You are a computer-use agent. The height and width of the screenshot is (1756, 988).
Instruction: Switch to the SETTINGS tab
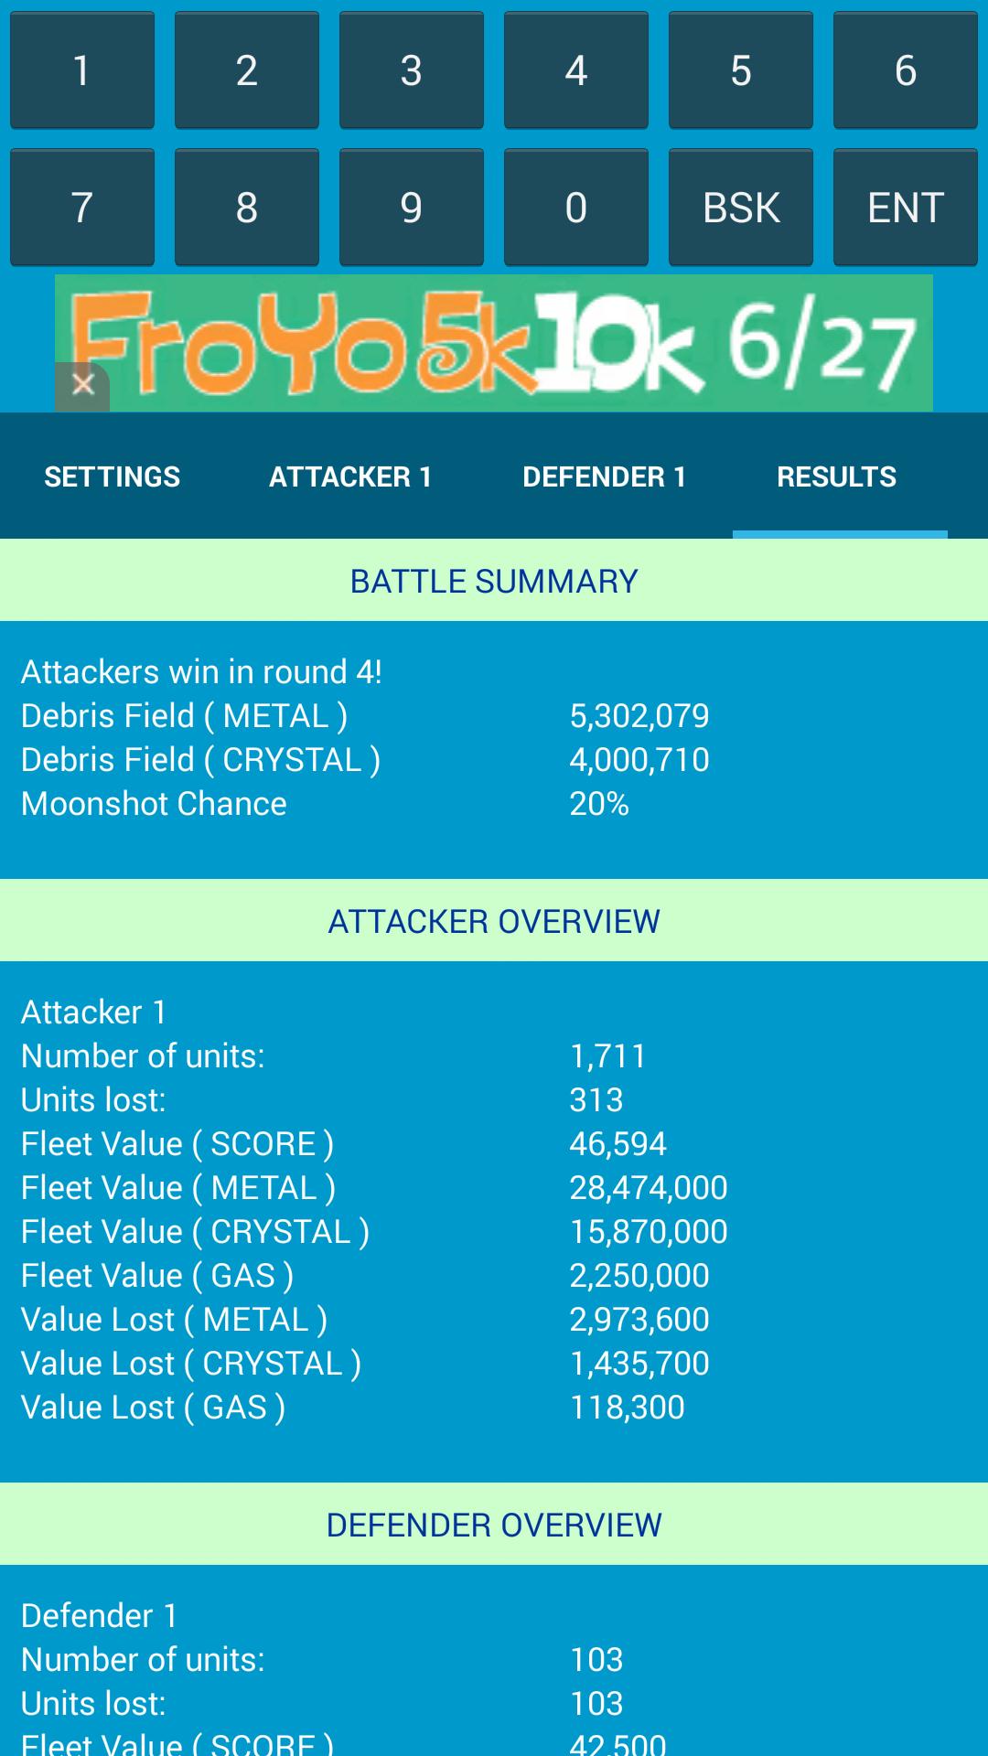coord(112,476)
